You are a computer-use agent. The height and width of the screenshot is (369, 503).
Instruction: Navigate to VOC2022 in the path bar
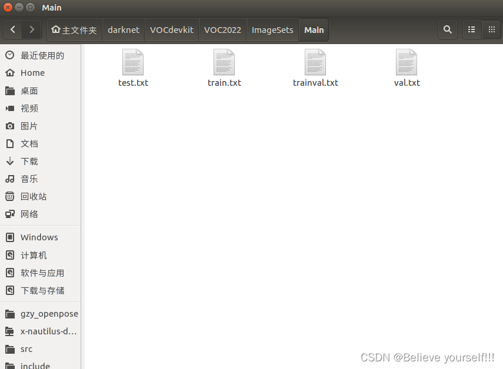[x=222, y=30]
